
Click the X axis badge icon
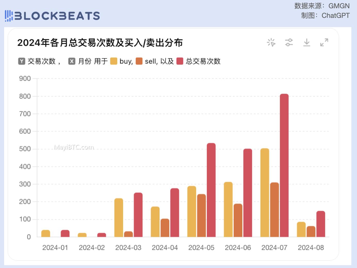[72, 61]
